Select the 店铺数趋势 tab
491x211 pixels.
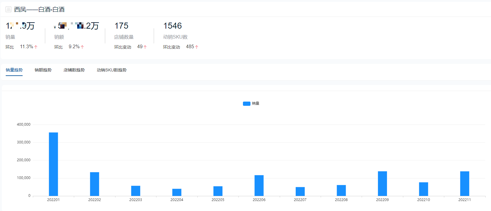coord(74,70)
